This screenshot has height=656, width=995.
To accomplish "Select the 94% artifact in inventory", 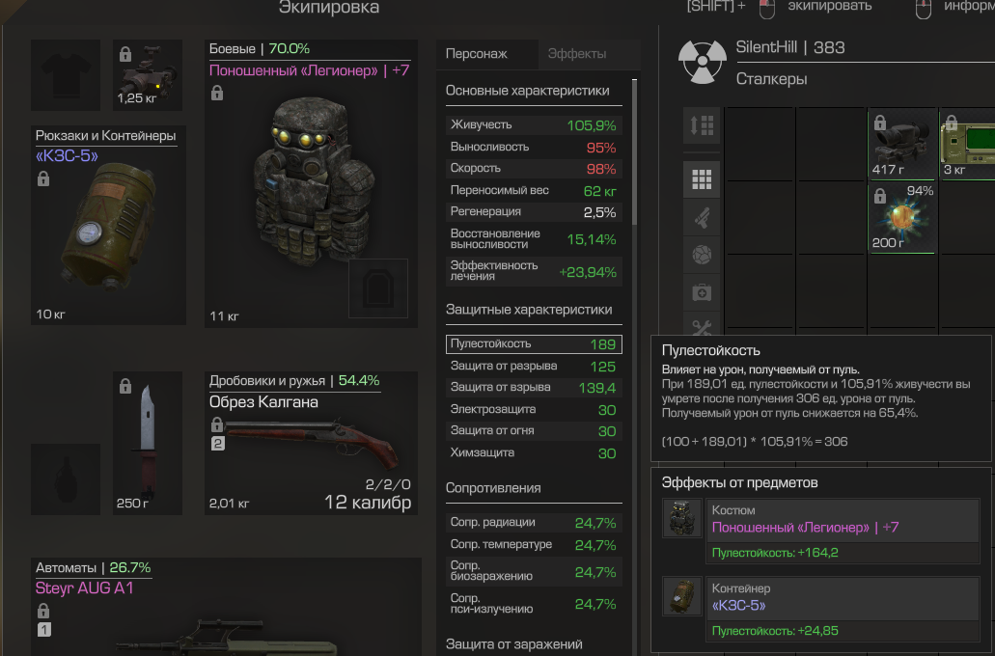I will pos(901,218).
